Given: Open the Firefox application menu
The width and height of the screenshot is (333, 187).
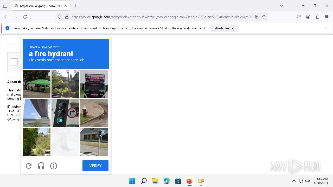Looking at the screenshot, I should point(327,17).
